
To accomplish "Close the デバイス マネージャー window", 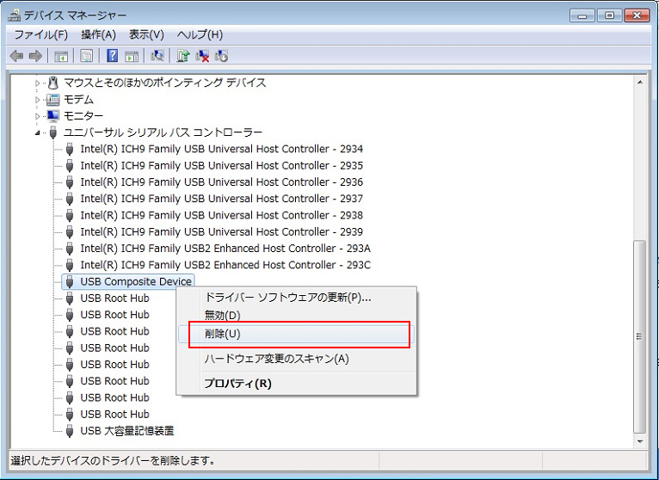I will pyautogui.click(x=637, y=15).
